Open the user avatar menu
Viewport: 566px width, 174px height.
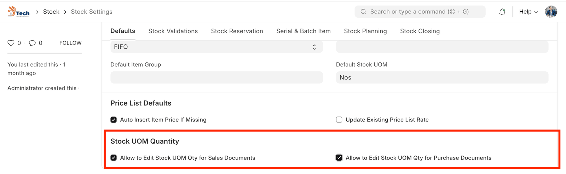coord(551,12)
